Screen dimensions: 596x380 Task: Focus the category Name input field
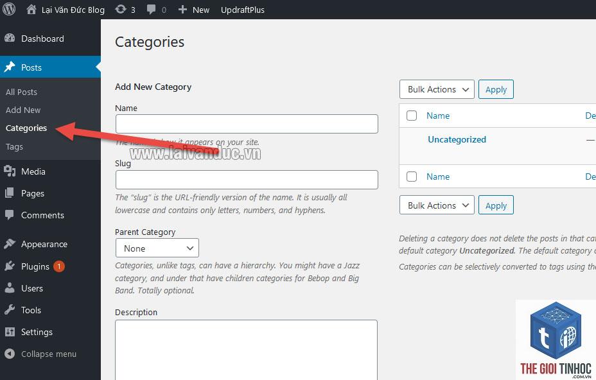tap(247, 124)
